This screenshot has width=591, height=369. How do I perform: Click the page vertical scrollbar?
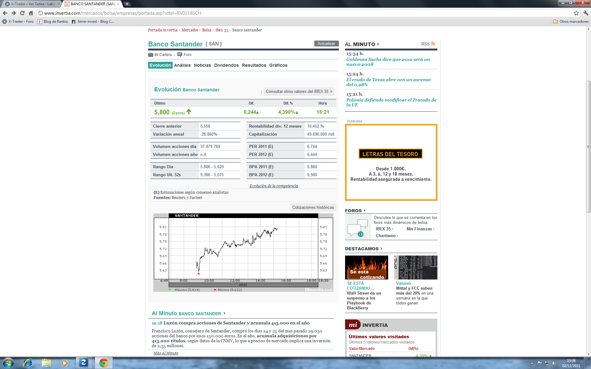pyautogui.click(x=588, y=146)
